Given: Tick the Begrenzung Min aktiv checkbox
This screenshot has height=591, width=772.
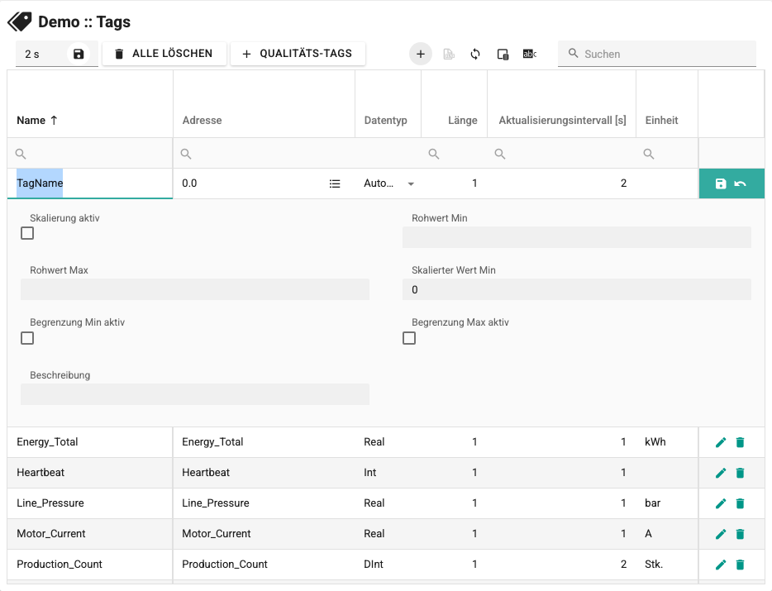Looking at the screenshot, I should pos(27,338).
